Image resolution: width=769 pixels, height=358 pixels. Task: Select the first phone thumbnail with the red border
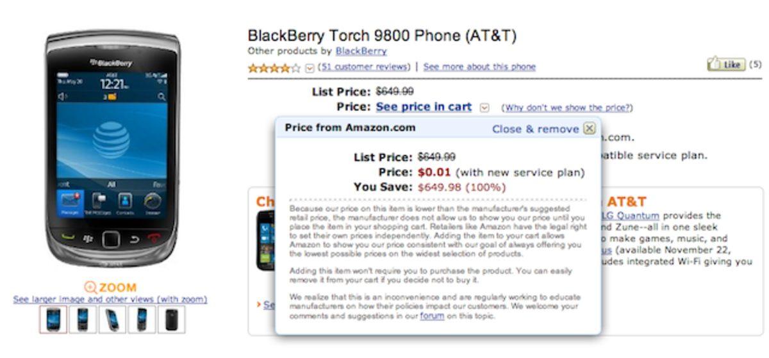[53, 319]
